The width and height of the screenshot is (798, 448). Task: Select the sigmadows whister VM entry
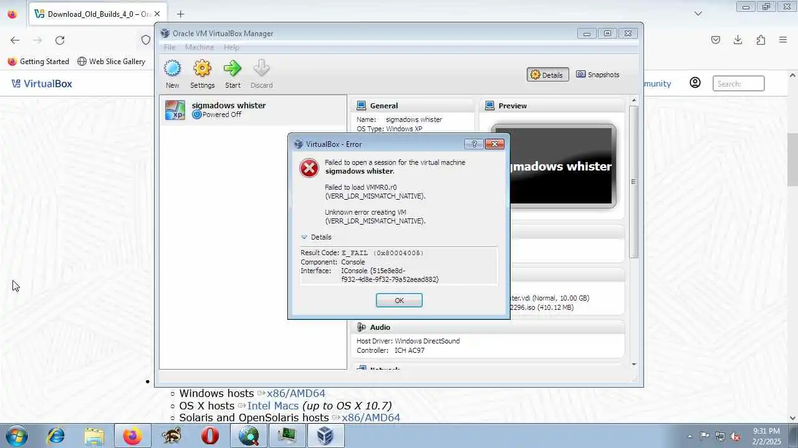(x=253, y=110)
